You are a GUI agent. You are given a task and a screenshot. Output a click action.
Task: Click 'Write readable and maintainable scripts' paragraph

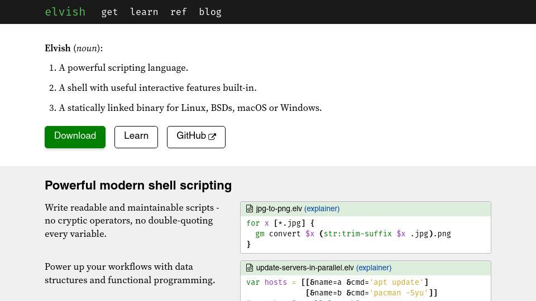tap(132, 221)
